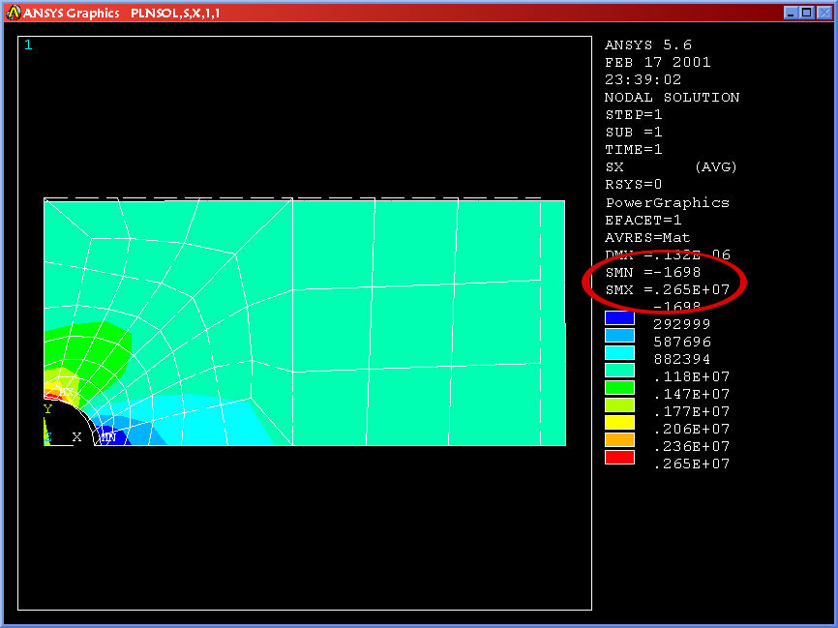Select the orange legend swatch

(619, 439)
